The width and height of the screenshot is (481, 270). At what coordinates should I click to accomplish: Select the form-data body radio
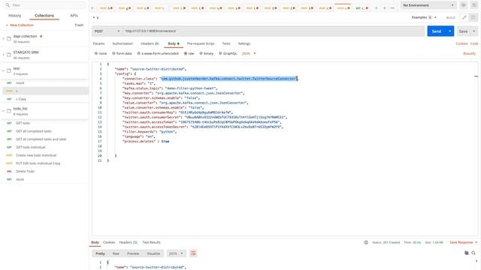(113, 53)
